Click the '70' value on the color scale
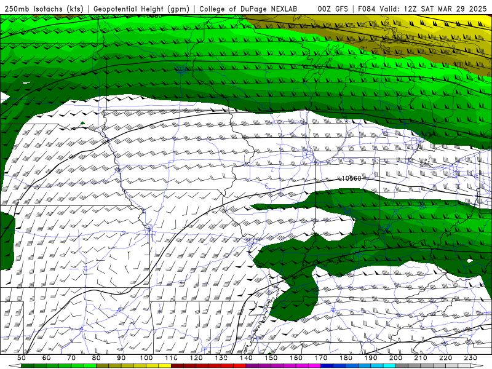Viewport: 492px width, 369px height. pyautogui.click(x=71, y=358)
